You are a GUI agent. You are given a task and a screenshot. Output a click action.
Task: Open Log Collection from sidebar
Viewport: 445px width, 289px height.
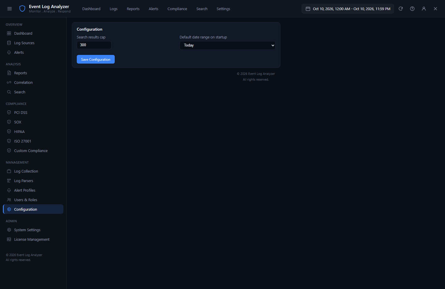pos(33,171)
